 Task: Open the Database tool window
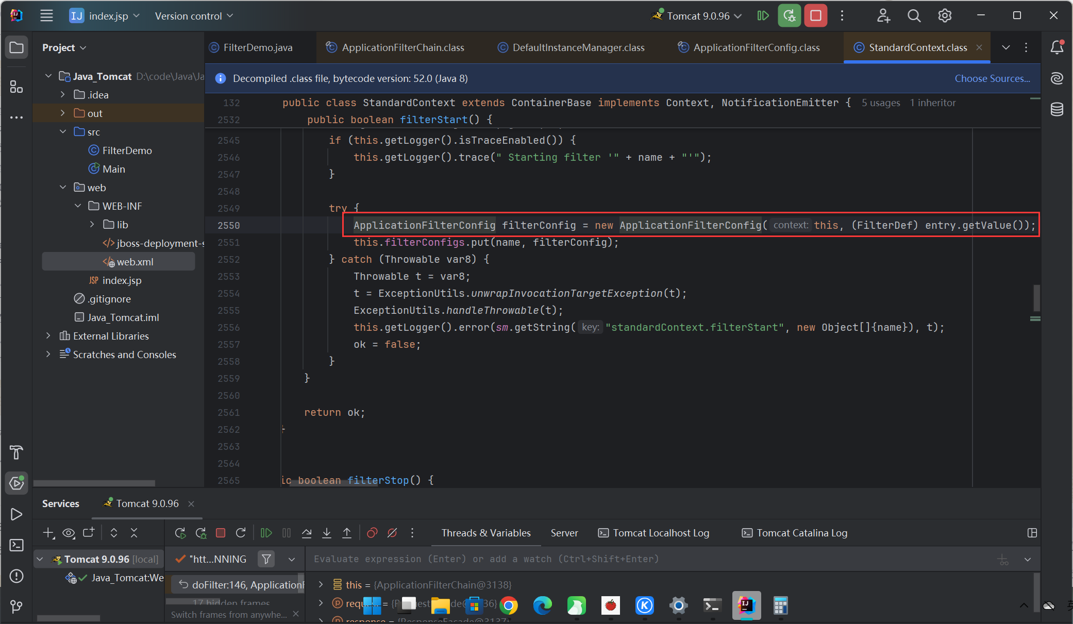coord(1057,109)
